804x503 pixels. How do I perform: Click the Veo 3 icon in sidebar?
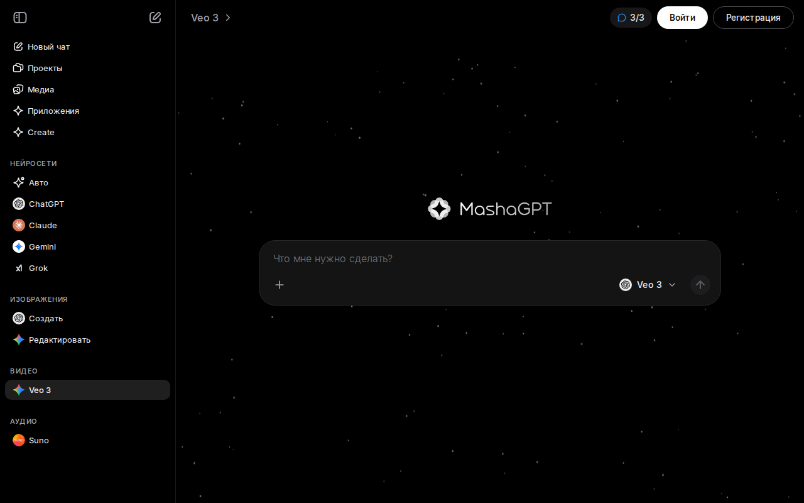(x=19, y=390)
